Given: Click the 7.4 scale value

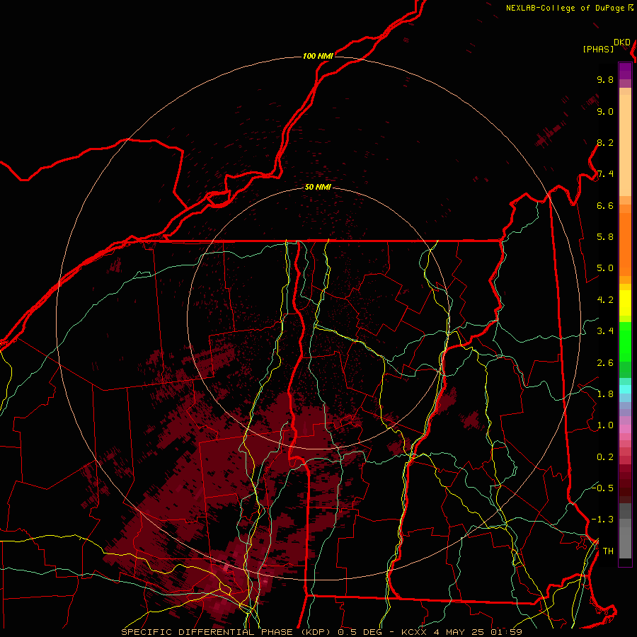Looking at the screenshot, I should coord(605,174).
